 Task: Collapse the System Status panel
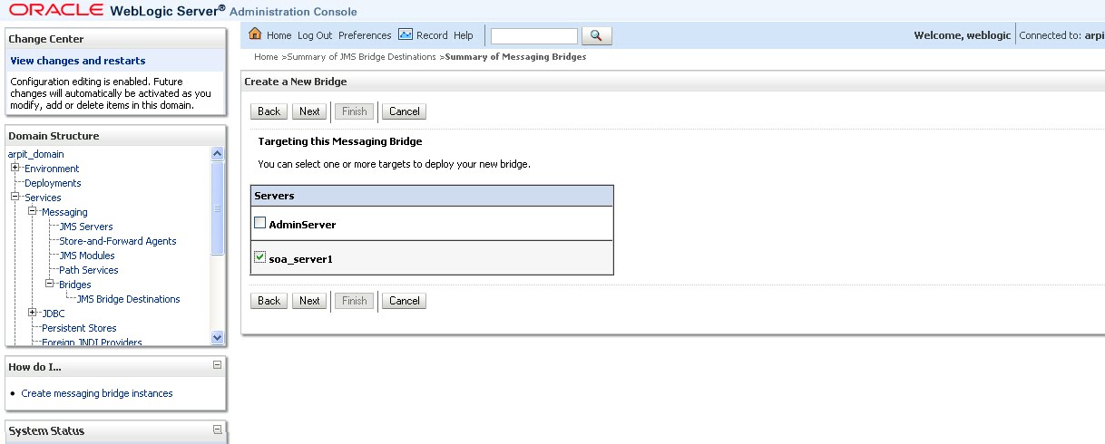(217, 430)
